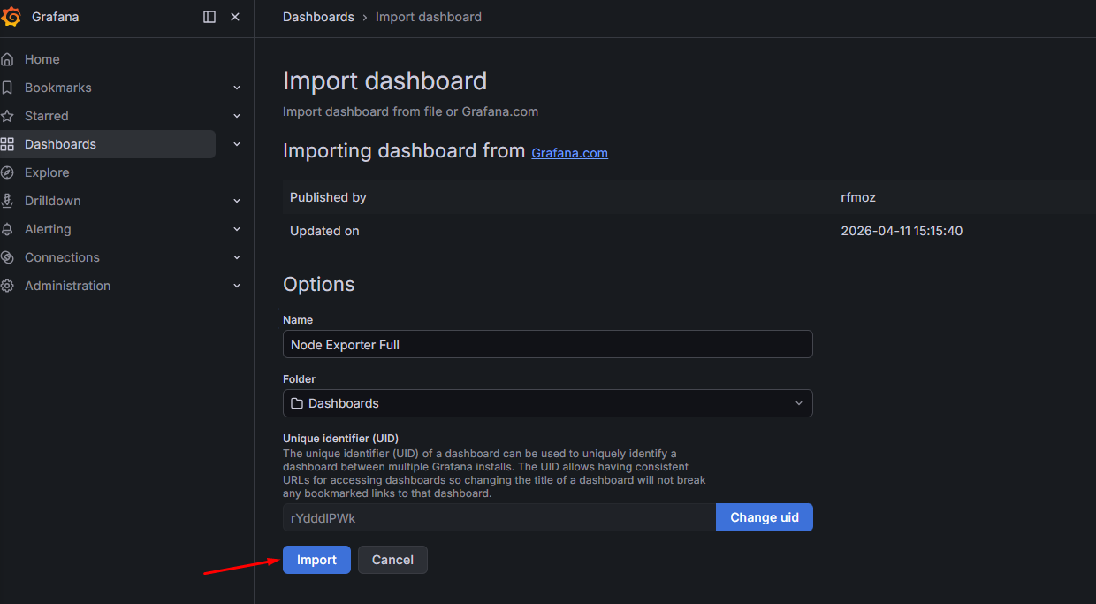Go to the Explore section

(x=47, y=172)
